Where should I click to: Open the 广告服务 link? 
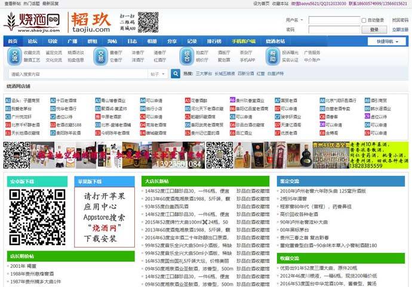click(x=312, y=53)
